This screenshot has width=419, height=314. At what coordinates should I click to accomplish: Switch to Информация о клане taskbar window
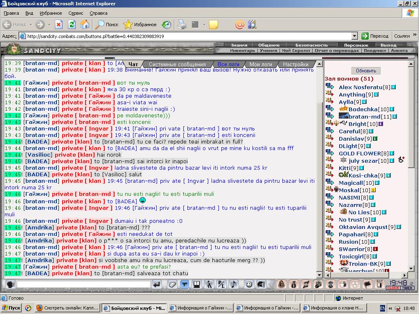334,308
